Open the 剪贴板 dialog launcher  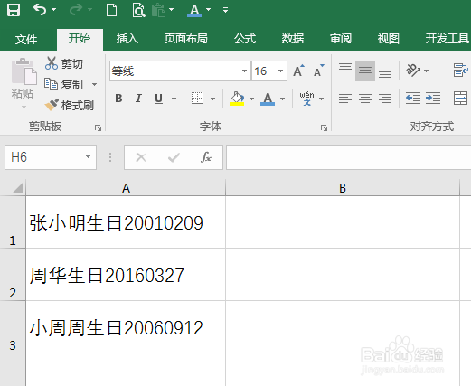pos(98,127)
